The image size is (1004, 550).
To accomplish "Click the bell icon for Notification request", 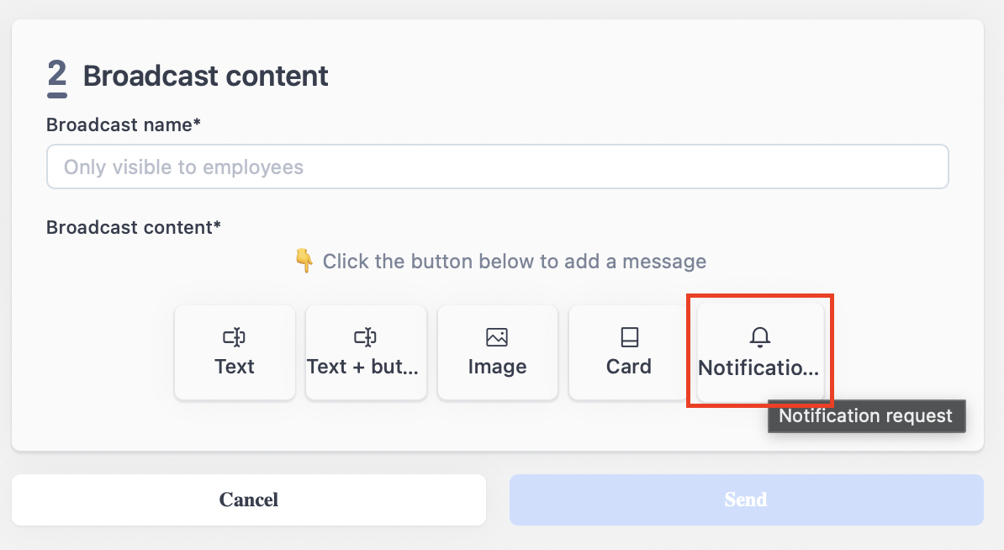I will coord(760,336).
